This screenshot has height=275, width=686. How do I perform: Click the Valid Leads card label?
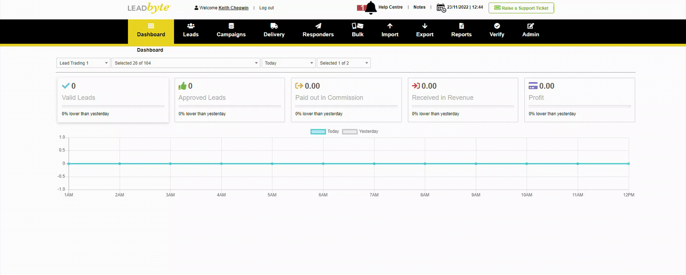pos(78,98)
